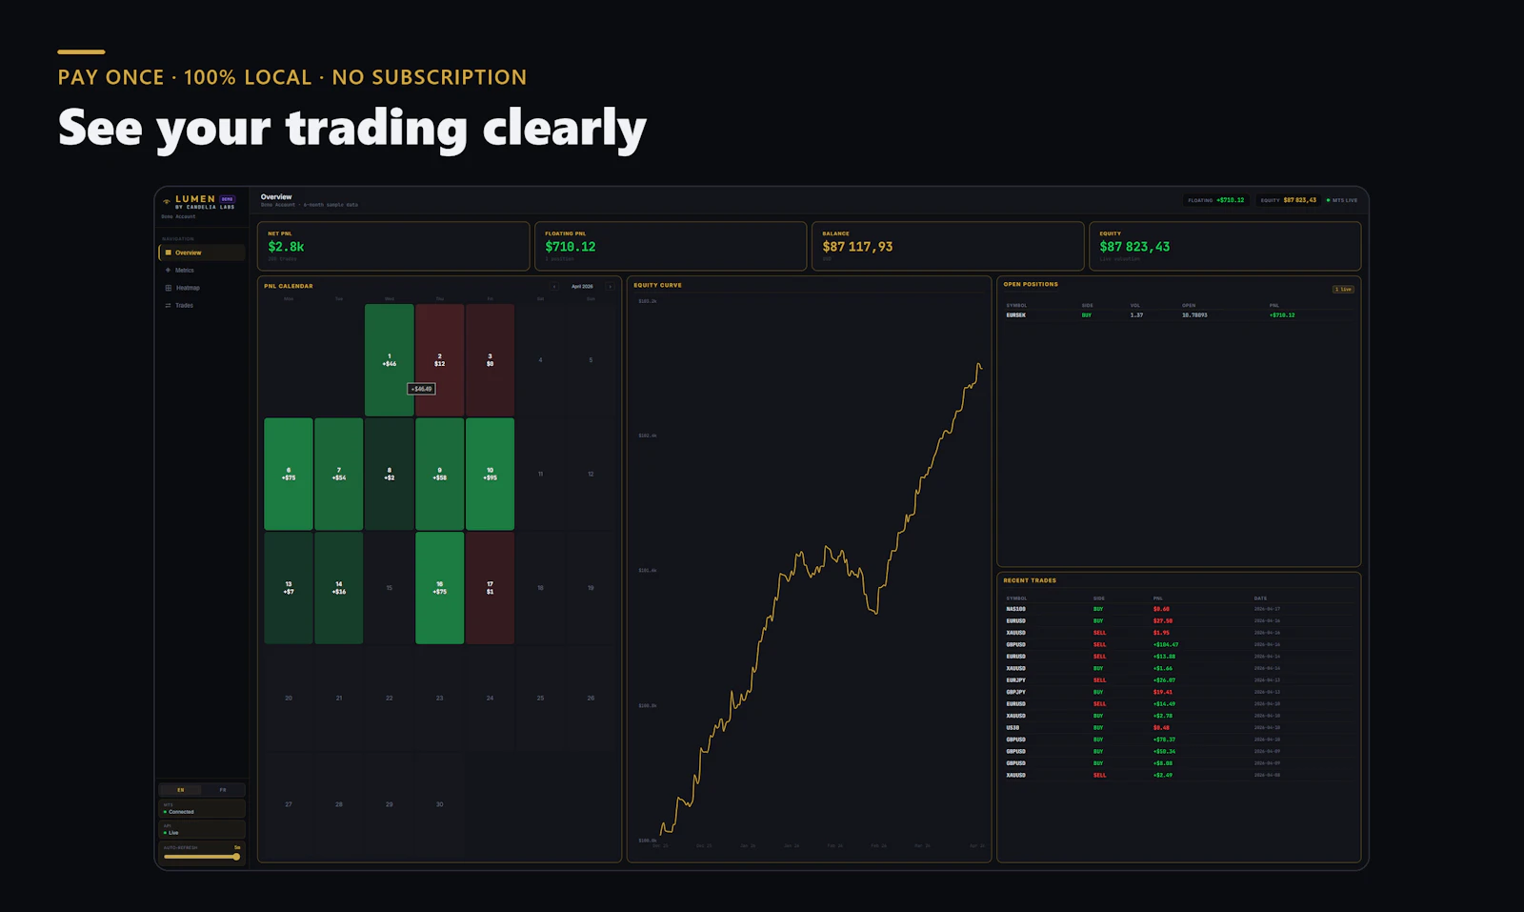Click the MT5 LIVE status indicator
1524x912 pixels.
point(1342,200)
